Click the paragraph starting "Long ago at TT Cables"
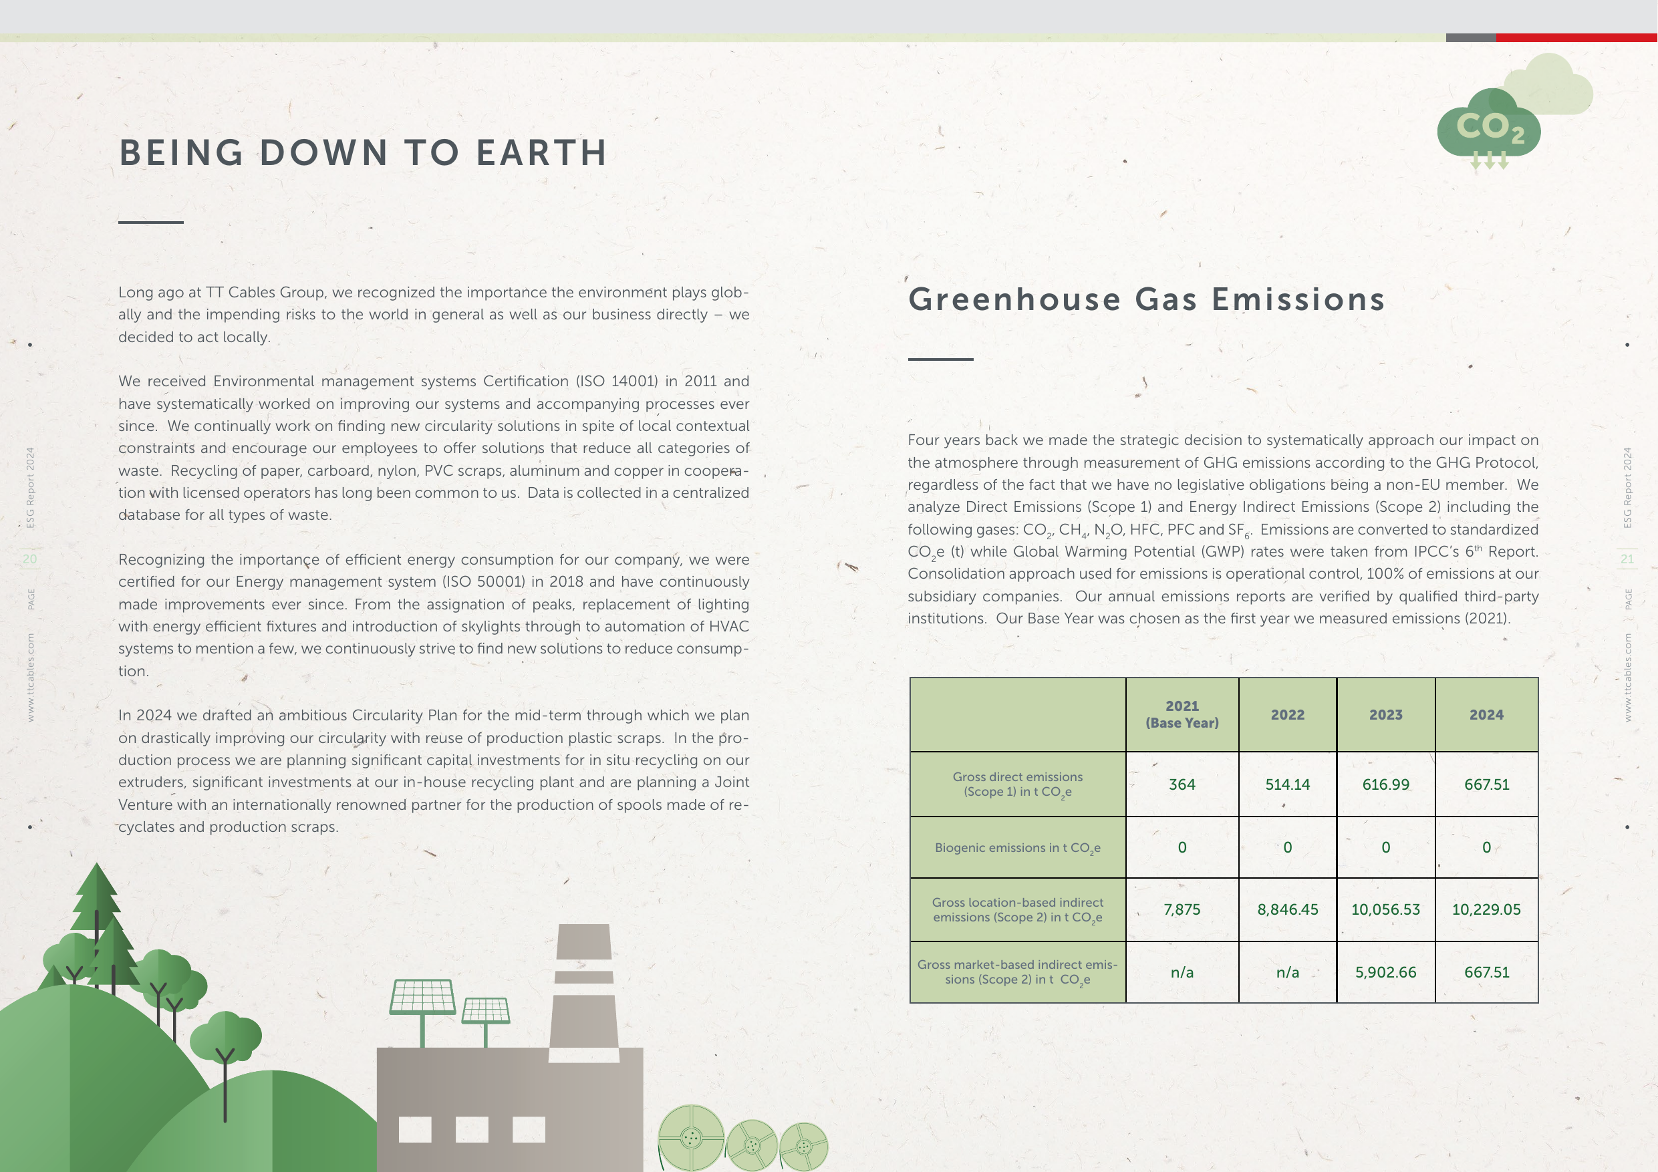The image size is (1658, 1172). [433, 314]
